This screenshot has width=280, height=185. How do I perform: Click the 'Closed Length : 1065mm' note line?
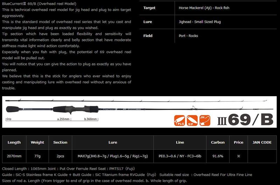tap(68, 169)
